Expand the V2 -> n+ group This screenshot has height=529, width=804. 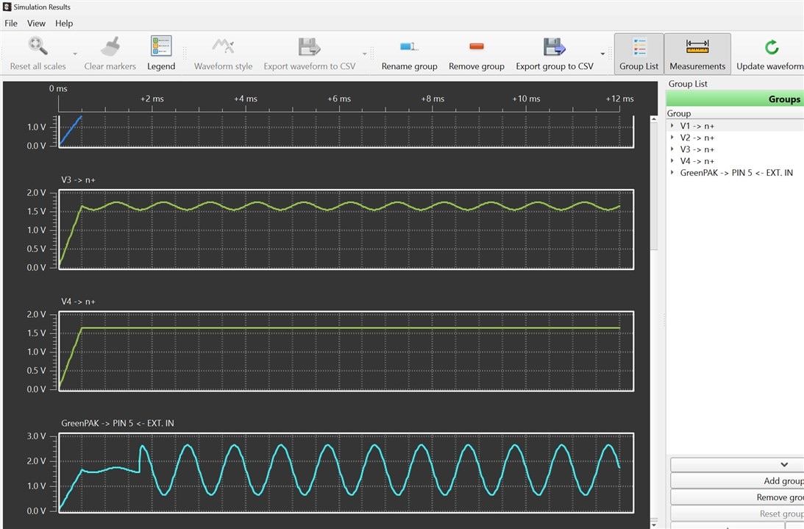coord(672,137)
